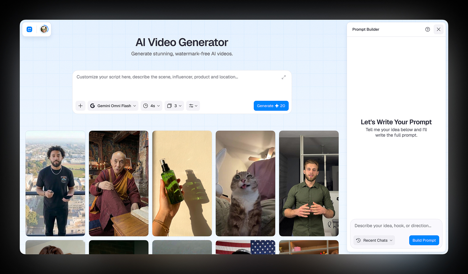The height and width of the screenshot is (274, 468).
Task: Open the 3 variations count dropdown
Action: 174,106
